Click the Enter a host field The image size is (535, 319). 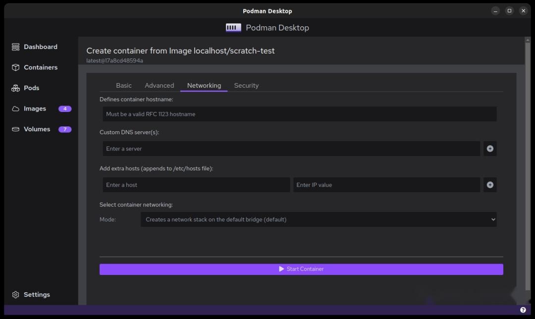tap(196, 185)
